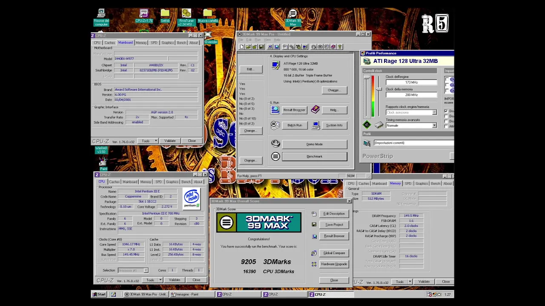This screenshot has width=545, height=306.
Task: Click the Save Project floppy icon in score dialog
Action: [314, 224]
